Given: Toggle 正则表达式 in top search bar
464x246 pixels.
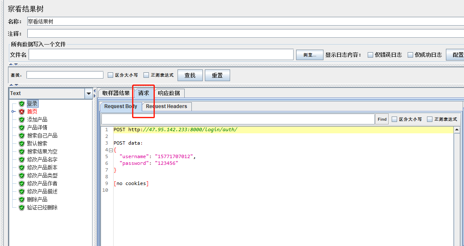Looking at the screenshot, I should click(x=146, y=75).
